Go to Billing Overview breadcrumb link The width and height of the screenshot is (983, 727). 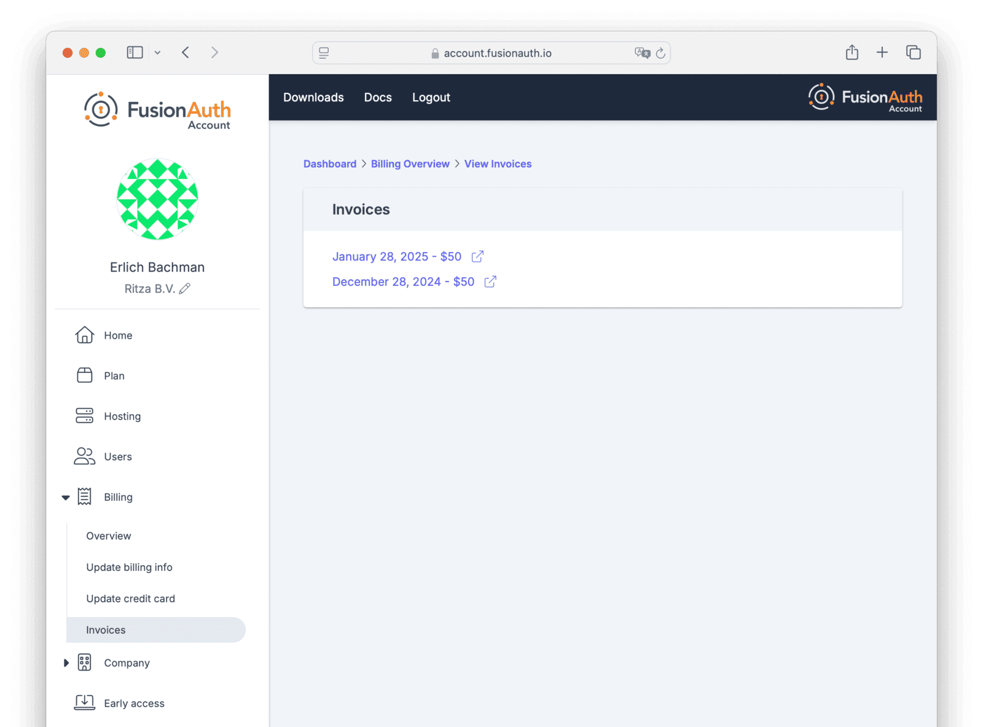tap(410, 163)
